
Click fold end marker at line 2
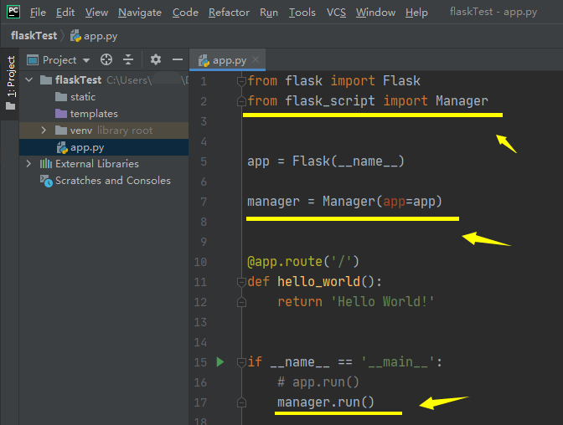click(241, 102)
